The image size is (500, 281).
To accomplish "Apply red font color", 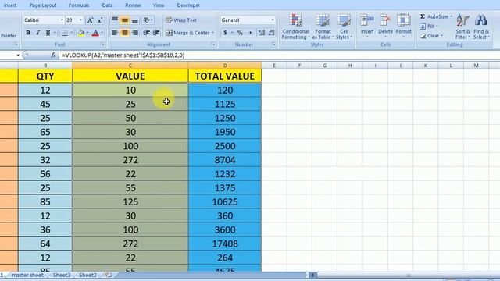I will 95,33.
